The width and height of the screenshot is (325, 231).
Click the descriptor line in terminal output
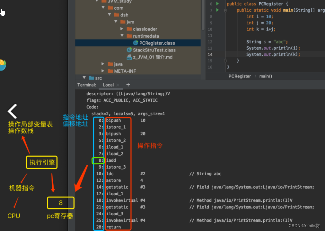(128, 94)
